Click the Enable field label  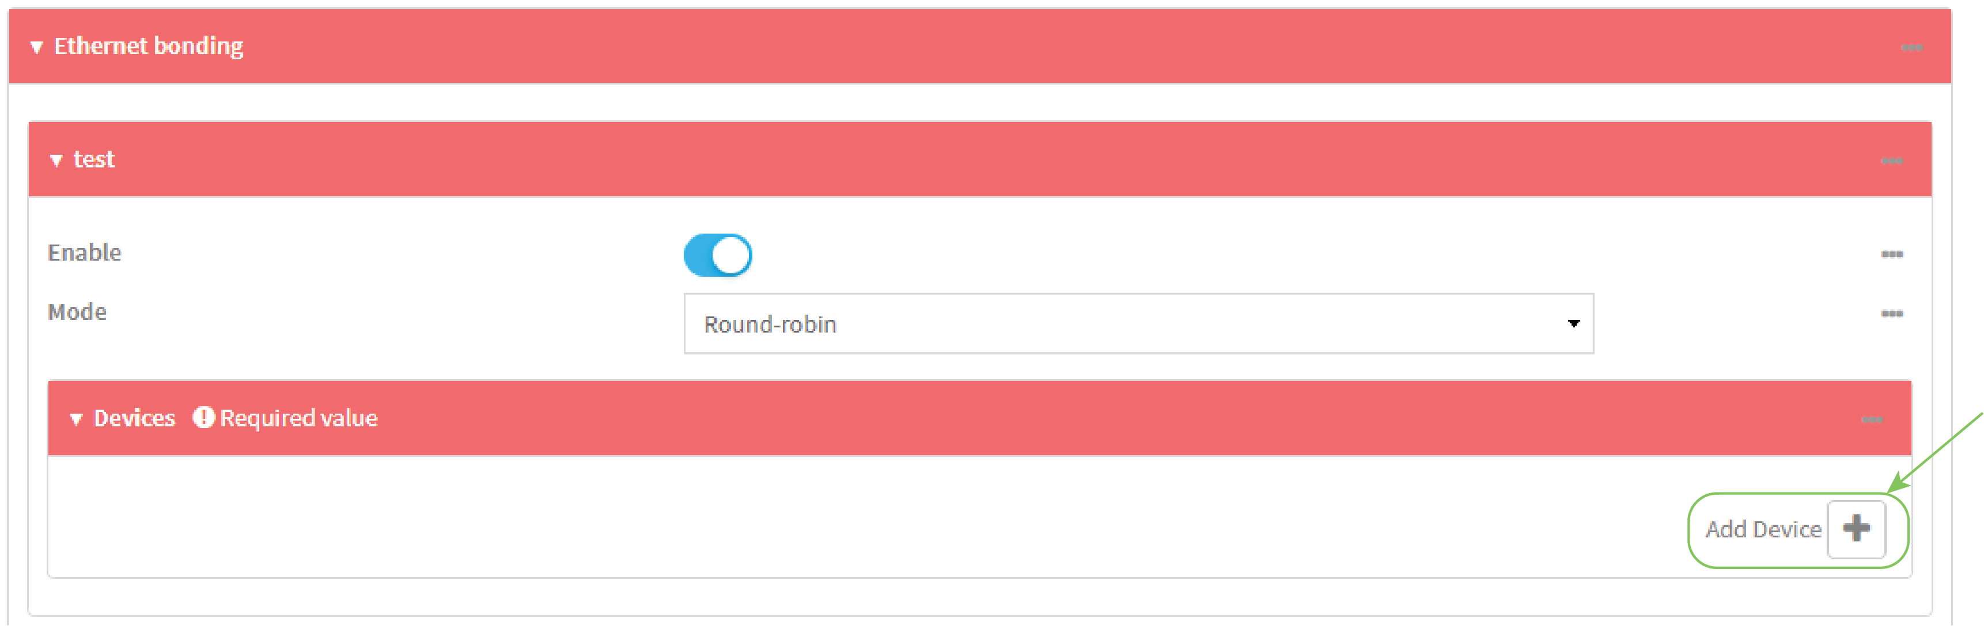pyautogui.click(x=85, y=253)
